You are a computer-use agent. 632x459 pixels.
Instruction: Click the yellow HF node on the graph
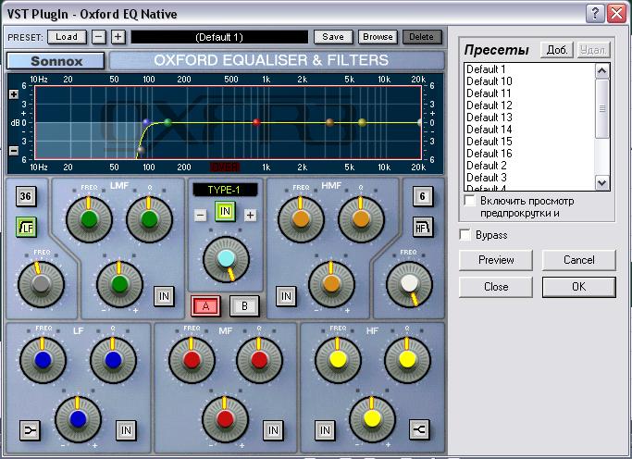362,122
